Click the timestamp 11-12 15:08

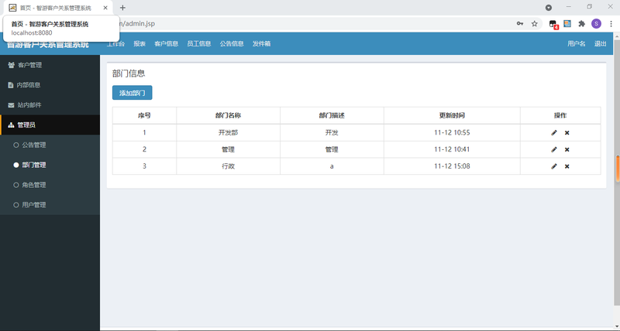[x=452, y=166]
